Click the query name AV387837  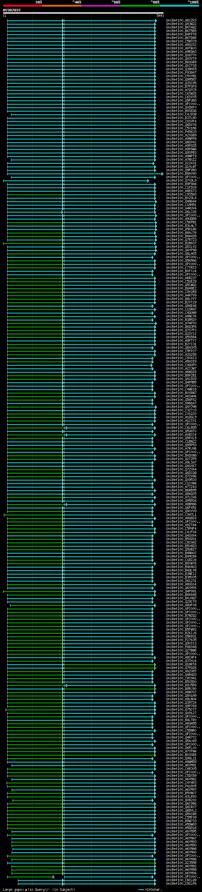click(x=12, y=10)
